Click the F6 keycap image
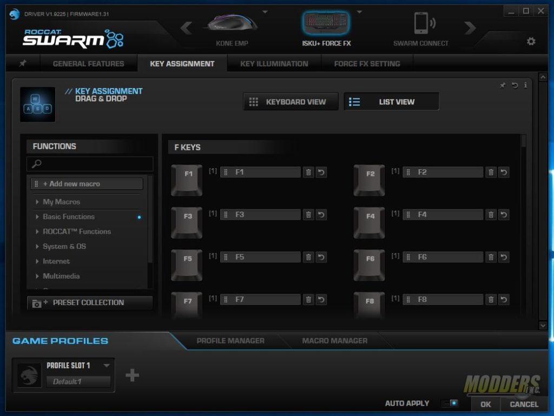 tap(369, 265)
